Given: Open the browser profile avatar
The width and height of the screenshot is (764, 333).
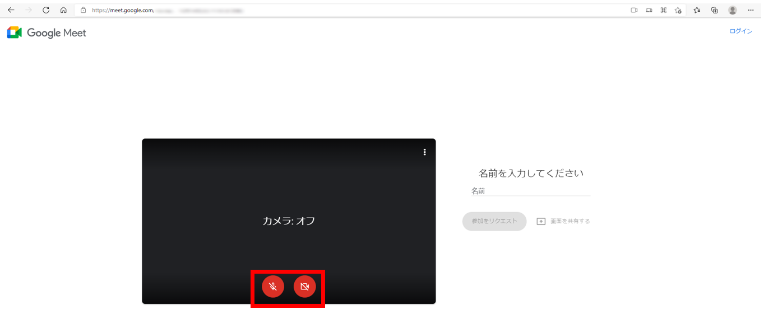Looking at the screenshot, I should tap(732, 10).
